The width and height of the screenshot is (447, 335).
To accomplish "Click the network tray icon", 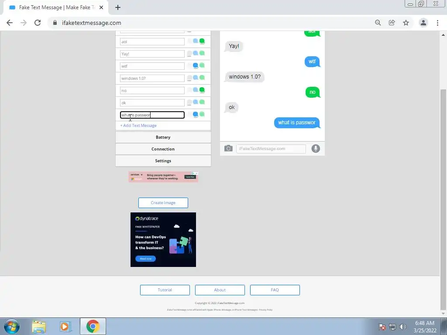I will (x=392, y=327).
